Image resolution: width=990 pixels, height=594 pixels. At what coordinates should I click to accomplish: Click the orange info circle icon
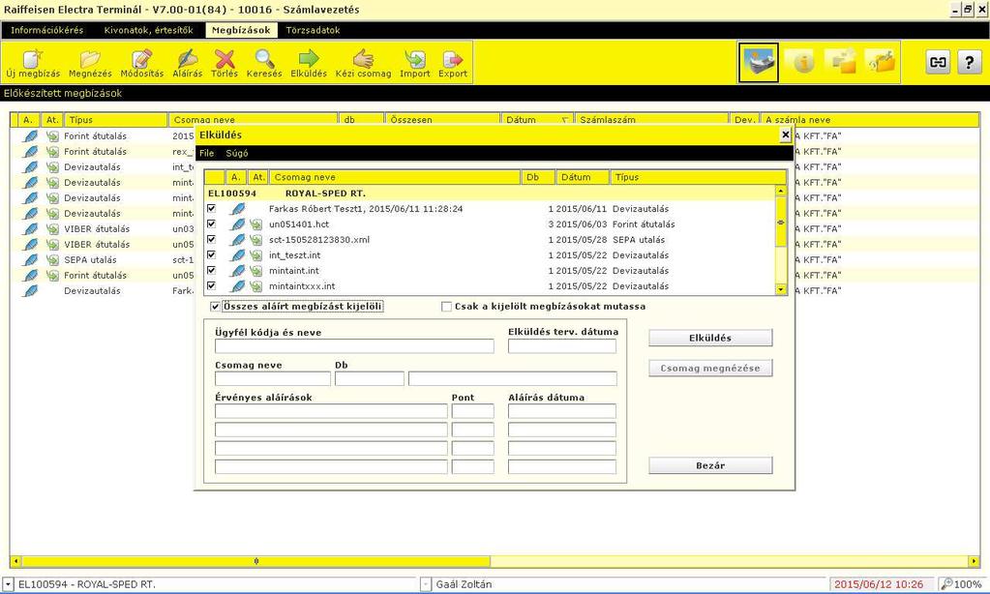coord(803,62)
